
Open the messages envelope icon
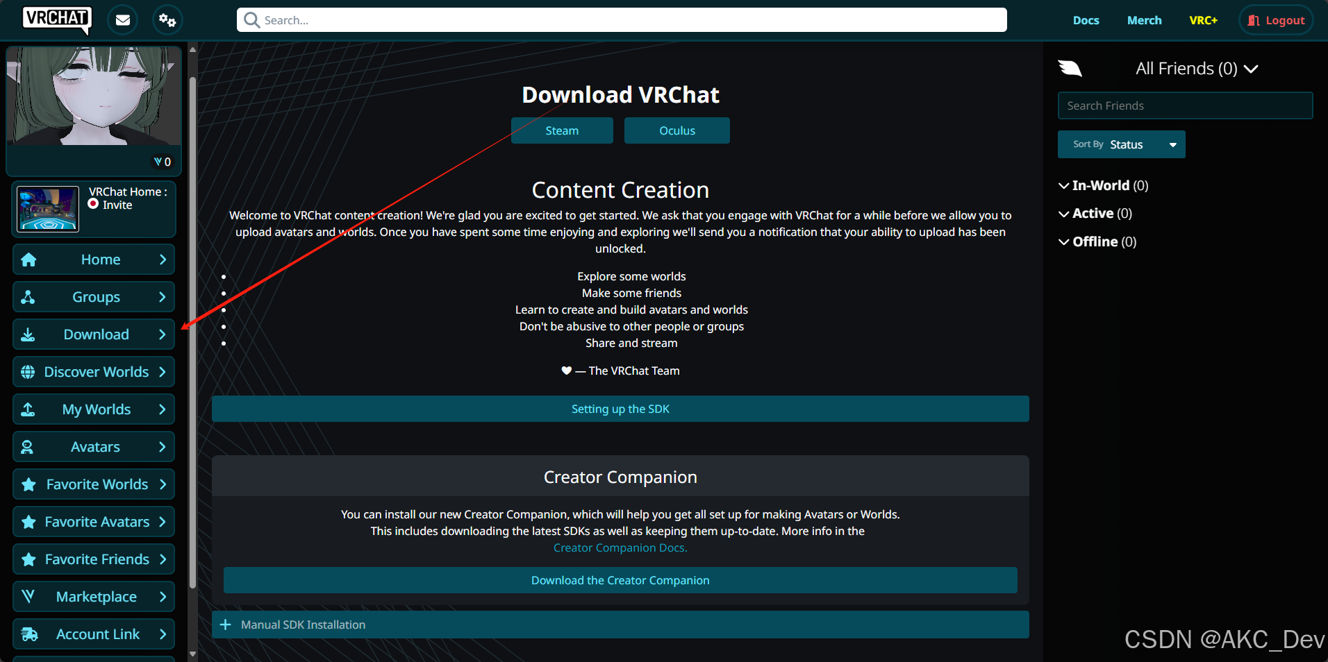point(123,20)
